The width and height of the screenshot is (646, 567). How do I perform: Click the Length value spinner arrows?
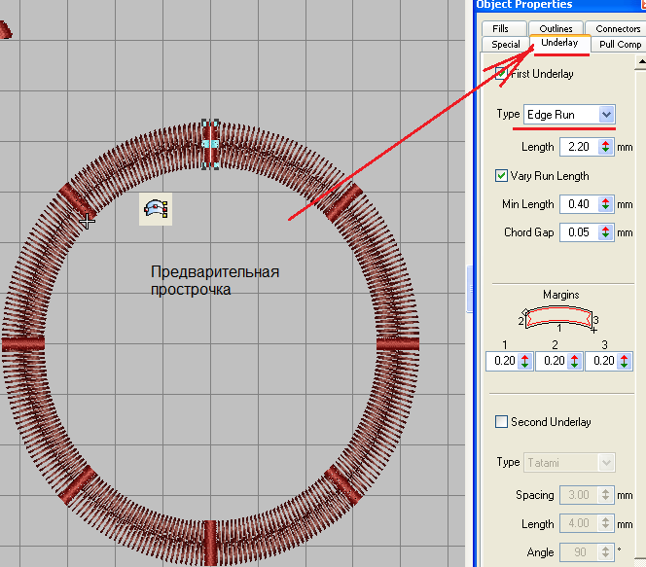pos(605,147)
